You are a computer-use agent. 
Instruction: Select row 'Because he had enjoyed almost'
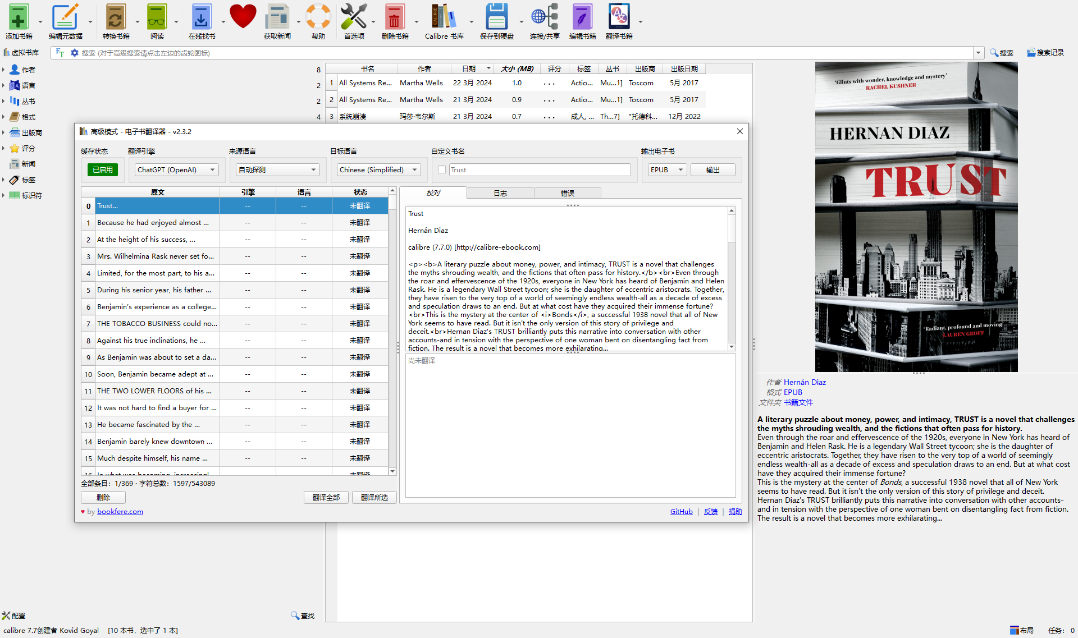[x=235, y=222]
